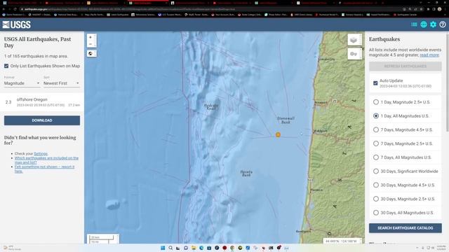The height and width of the screenshot is (252, 449).
Task: Open the earthquake list view icon in header
Action: [x=414, y=24]
